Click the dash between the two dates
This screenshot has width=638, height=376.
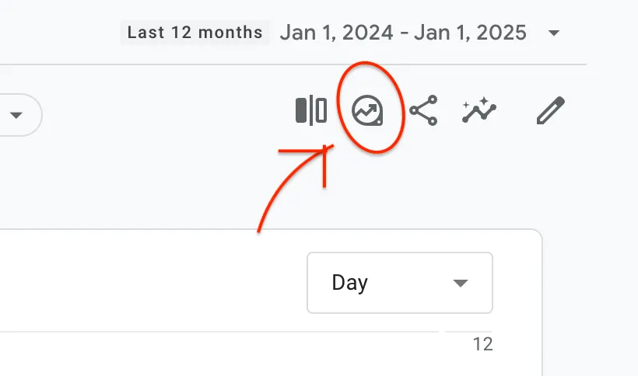click(403, 33)
